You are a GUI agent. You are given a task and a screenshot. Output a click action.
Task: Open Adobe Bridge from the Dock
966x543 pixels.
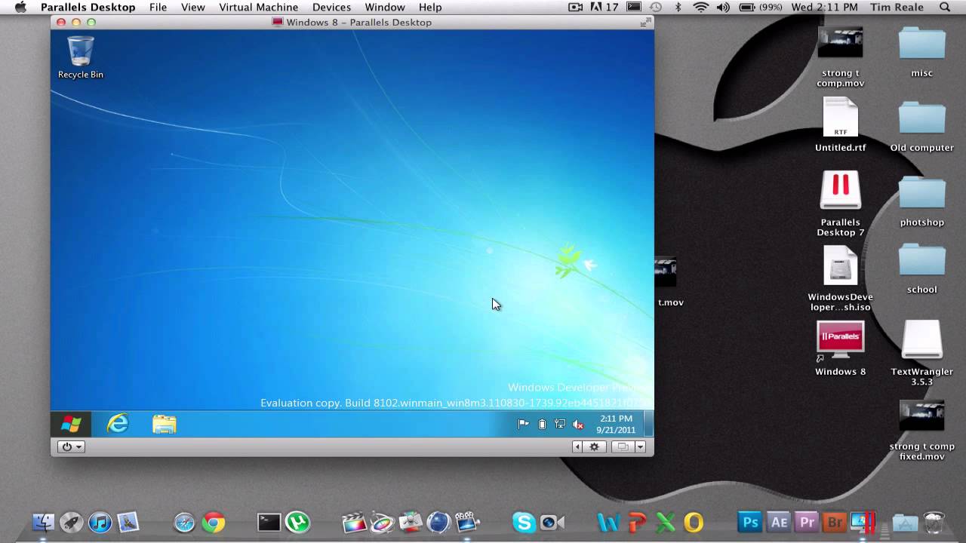835,522
